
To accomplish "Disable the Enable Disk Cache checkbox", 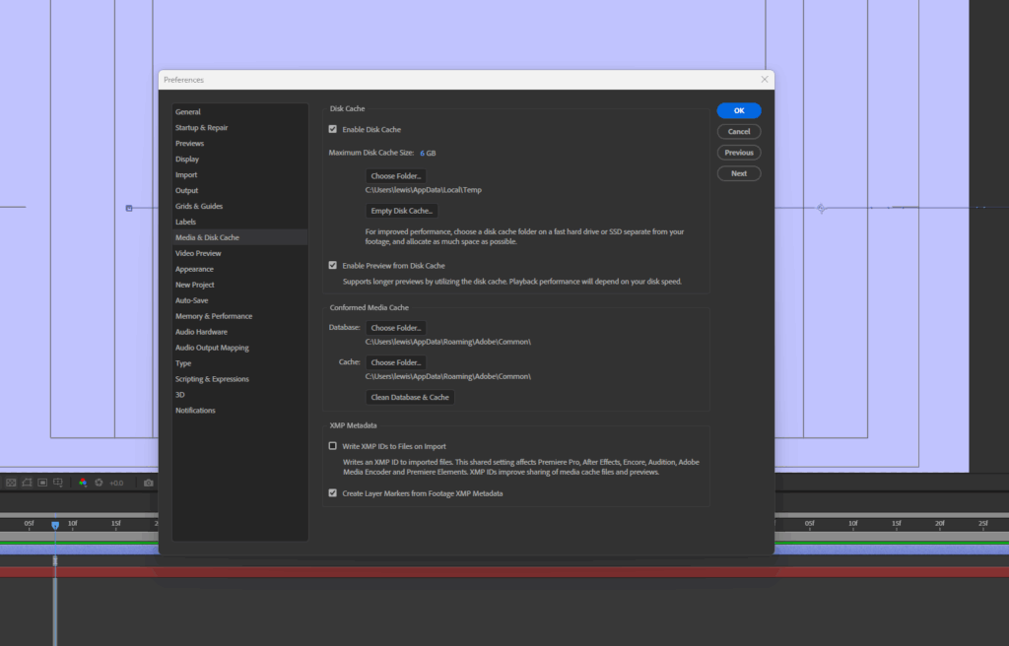I will point(333,129).
